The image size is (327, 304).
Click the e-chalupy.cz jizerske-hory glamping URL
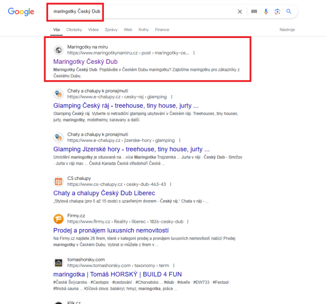(121, 140)
